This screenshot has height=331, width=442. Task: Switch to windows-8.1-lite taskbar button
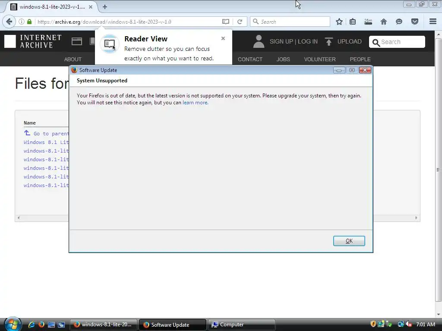point(103,325)
